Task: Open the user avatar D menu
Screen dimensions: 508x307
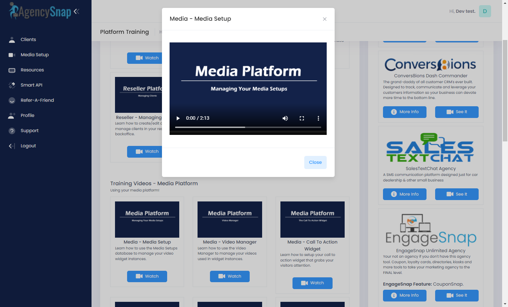Action: 485,11
